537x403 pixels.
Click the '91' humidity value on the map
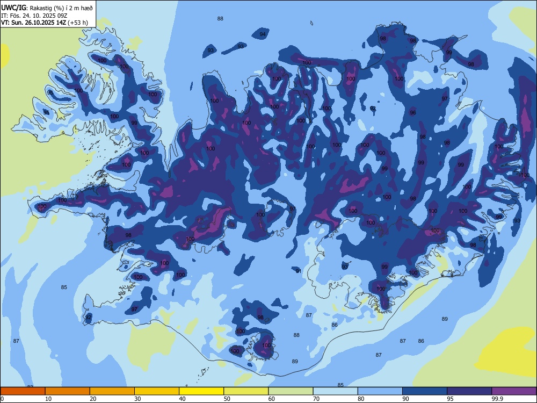[x=299, y=271]
